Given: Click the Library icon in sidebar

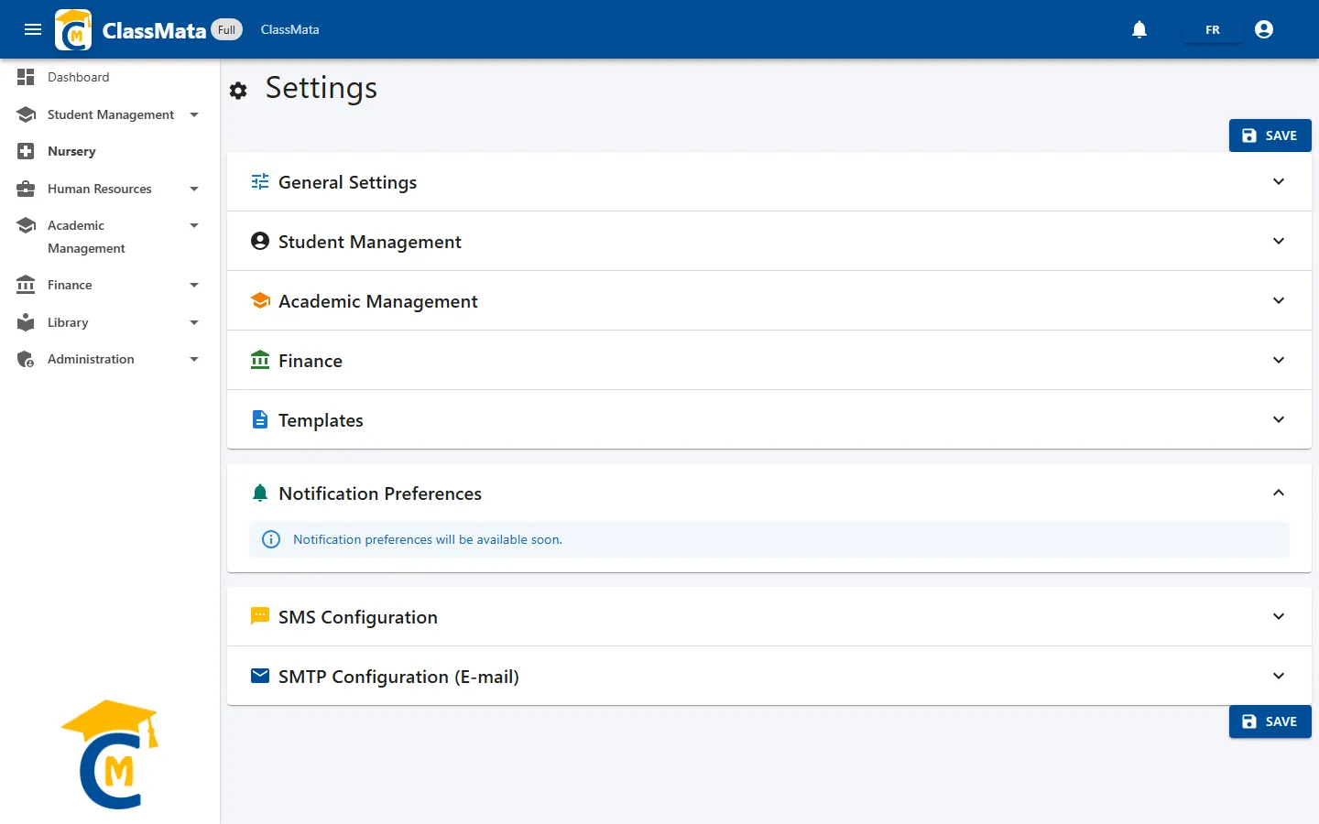Looking at the screenshot, I should tap(26, 322).
